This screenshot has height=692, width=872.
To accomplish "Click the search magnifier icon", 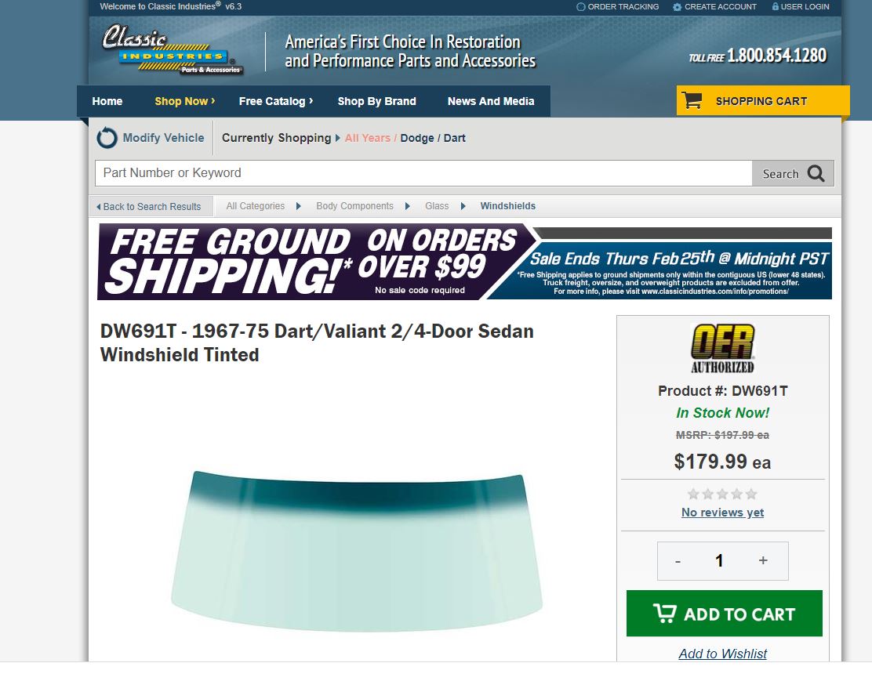I will coord(816,173).
